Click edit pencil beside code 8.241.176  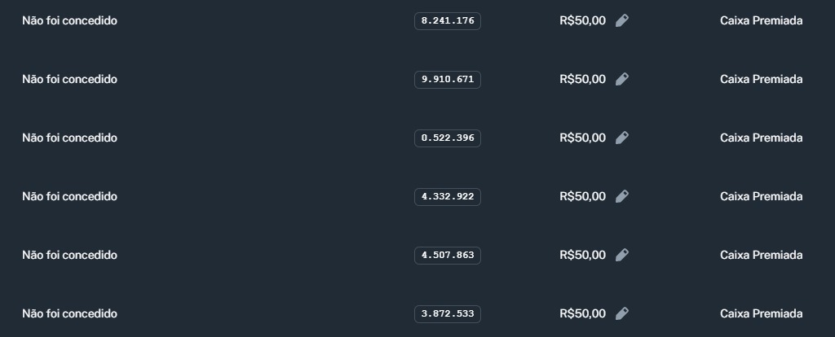[622, 21]
